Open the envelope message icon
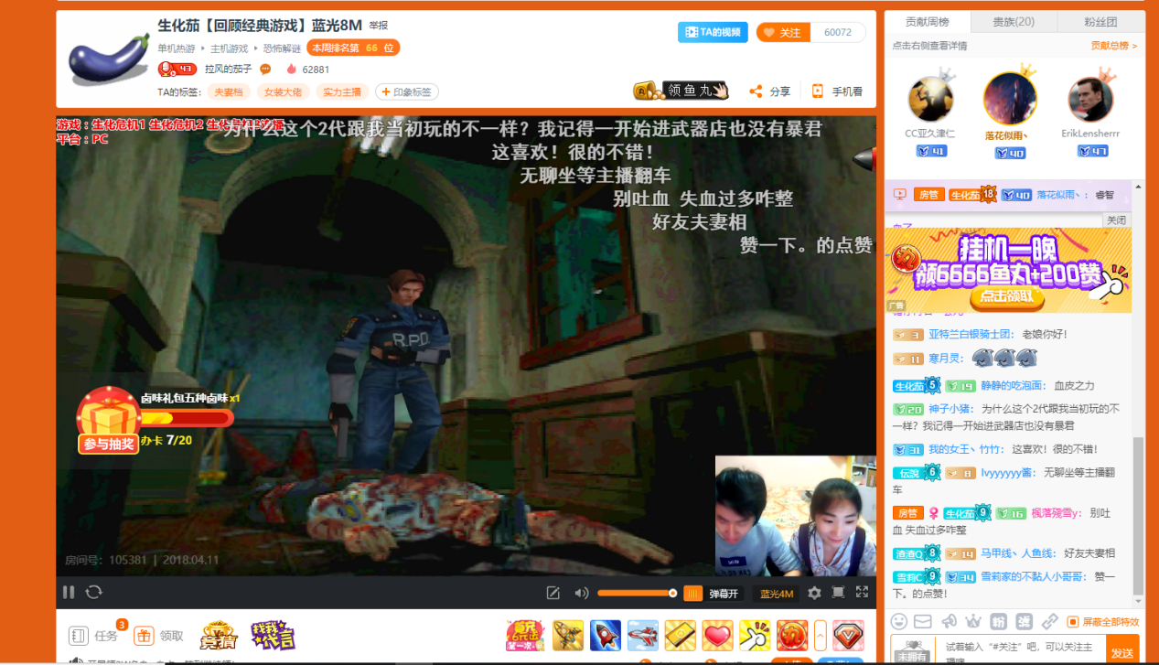Viewport: 1159px width, 665px height. 923,621
